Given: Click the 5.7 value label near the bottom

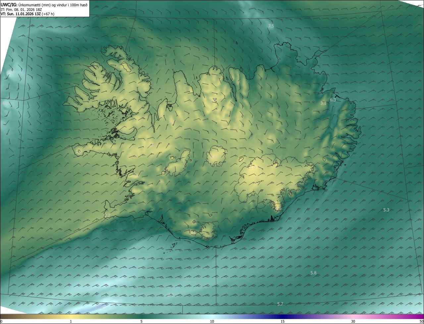Looking at the screenshot, I should pyautogui.click(x=280, y=304).
